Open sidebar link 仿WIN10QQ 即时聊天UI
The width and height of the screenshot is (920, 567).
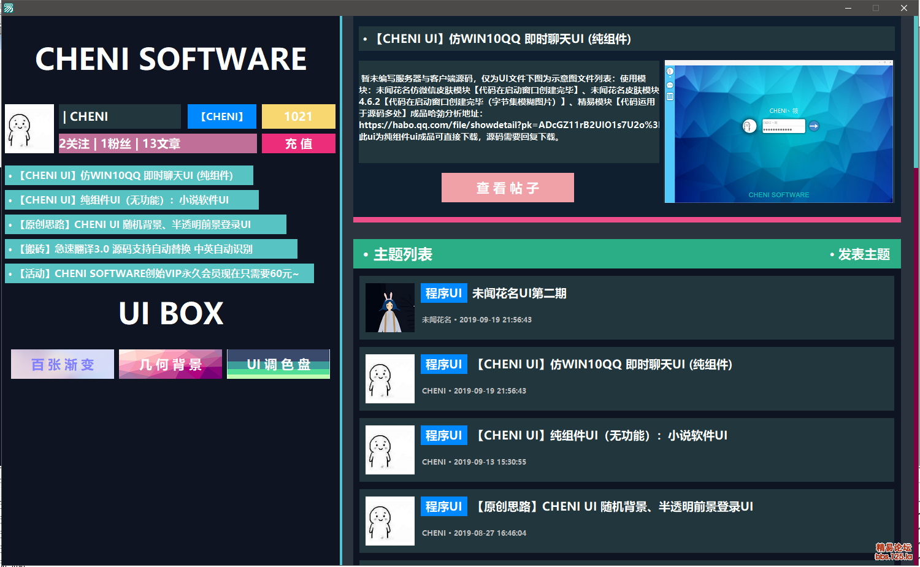[x=129, y=175]
